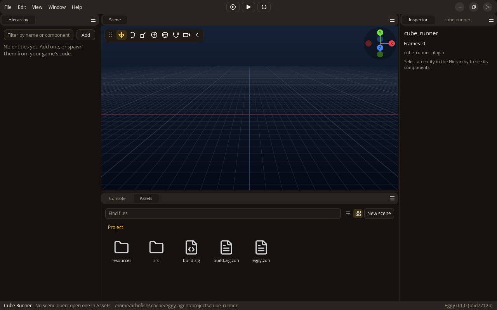Click the play-in-circle button in title bar
The height and width of the screenshot is (310, 497).
point(233,7)
